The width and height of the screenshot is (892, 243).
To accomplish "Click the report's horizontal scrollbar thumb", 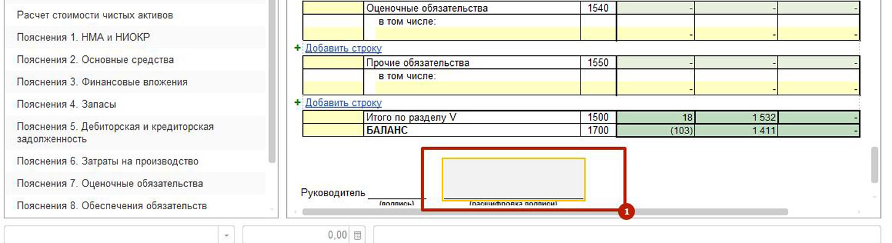I will pos(545,212).
